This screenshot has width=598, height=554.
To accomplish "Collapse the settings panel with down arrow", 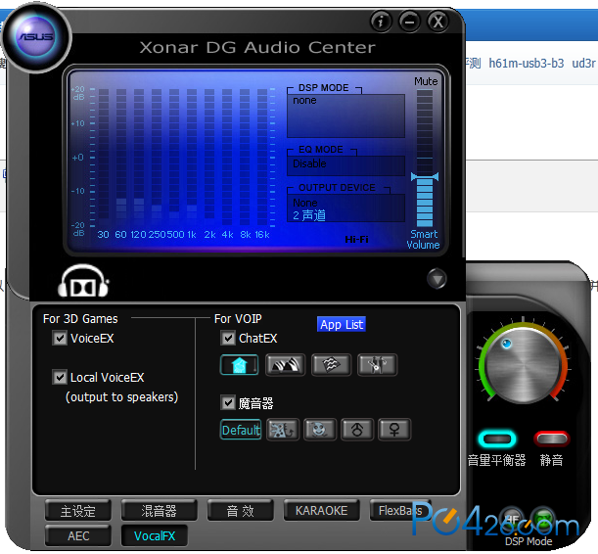I will 437,279.
